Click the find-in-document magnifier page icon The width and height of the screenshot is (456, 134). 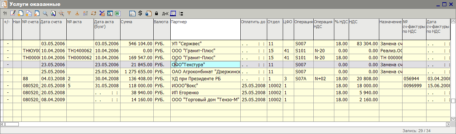coord(53,13)
